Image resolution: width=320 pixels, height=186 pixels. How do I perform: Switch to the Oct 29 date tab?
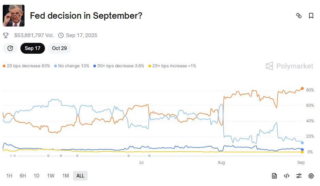click(x=59, y=48)
